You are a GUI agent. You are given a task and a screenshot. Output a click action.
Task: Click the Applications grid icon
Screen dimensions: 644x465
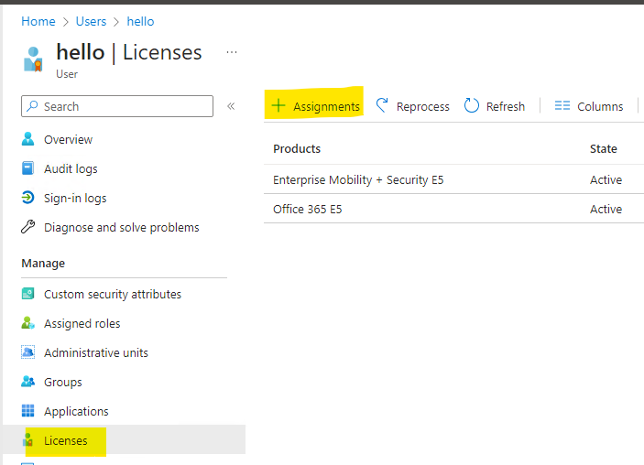[27, 411]
